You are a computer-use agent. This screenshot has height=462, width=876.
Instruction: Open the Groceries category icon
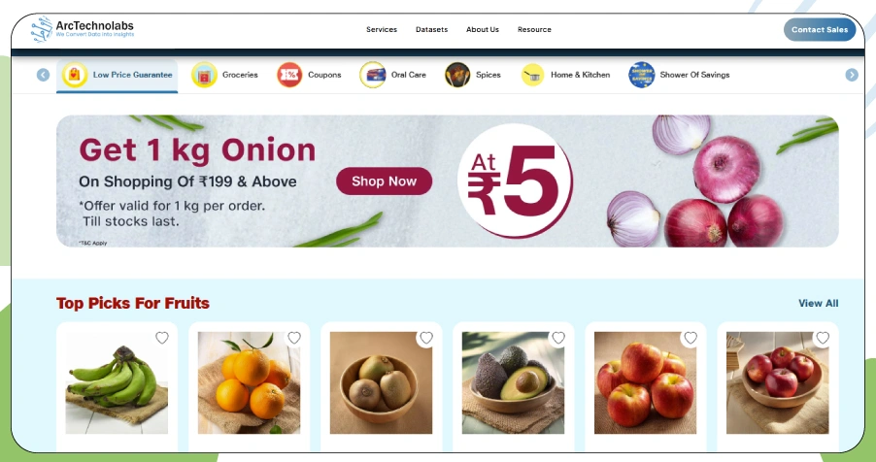[205, 75]
